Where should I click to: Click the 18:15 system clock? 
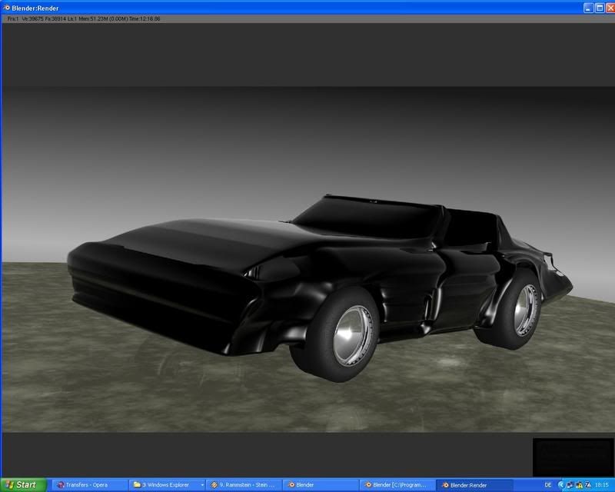point(602,485)
